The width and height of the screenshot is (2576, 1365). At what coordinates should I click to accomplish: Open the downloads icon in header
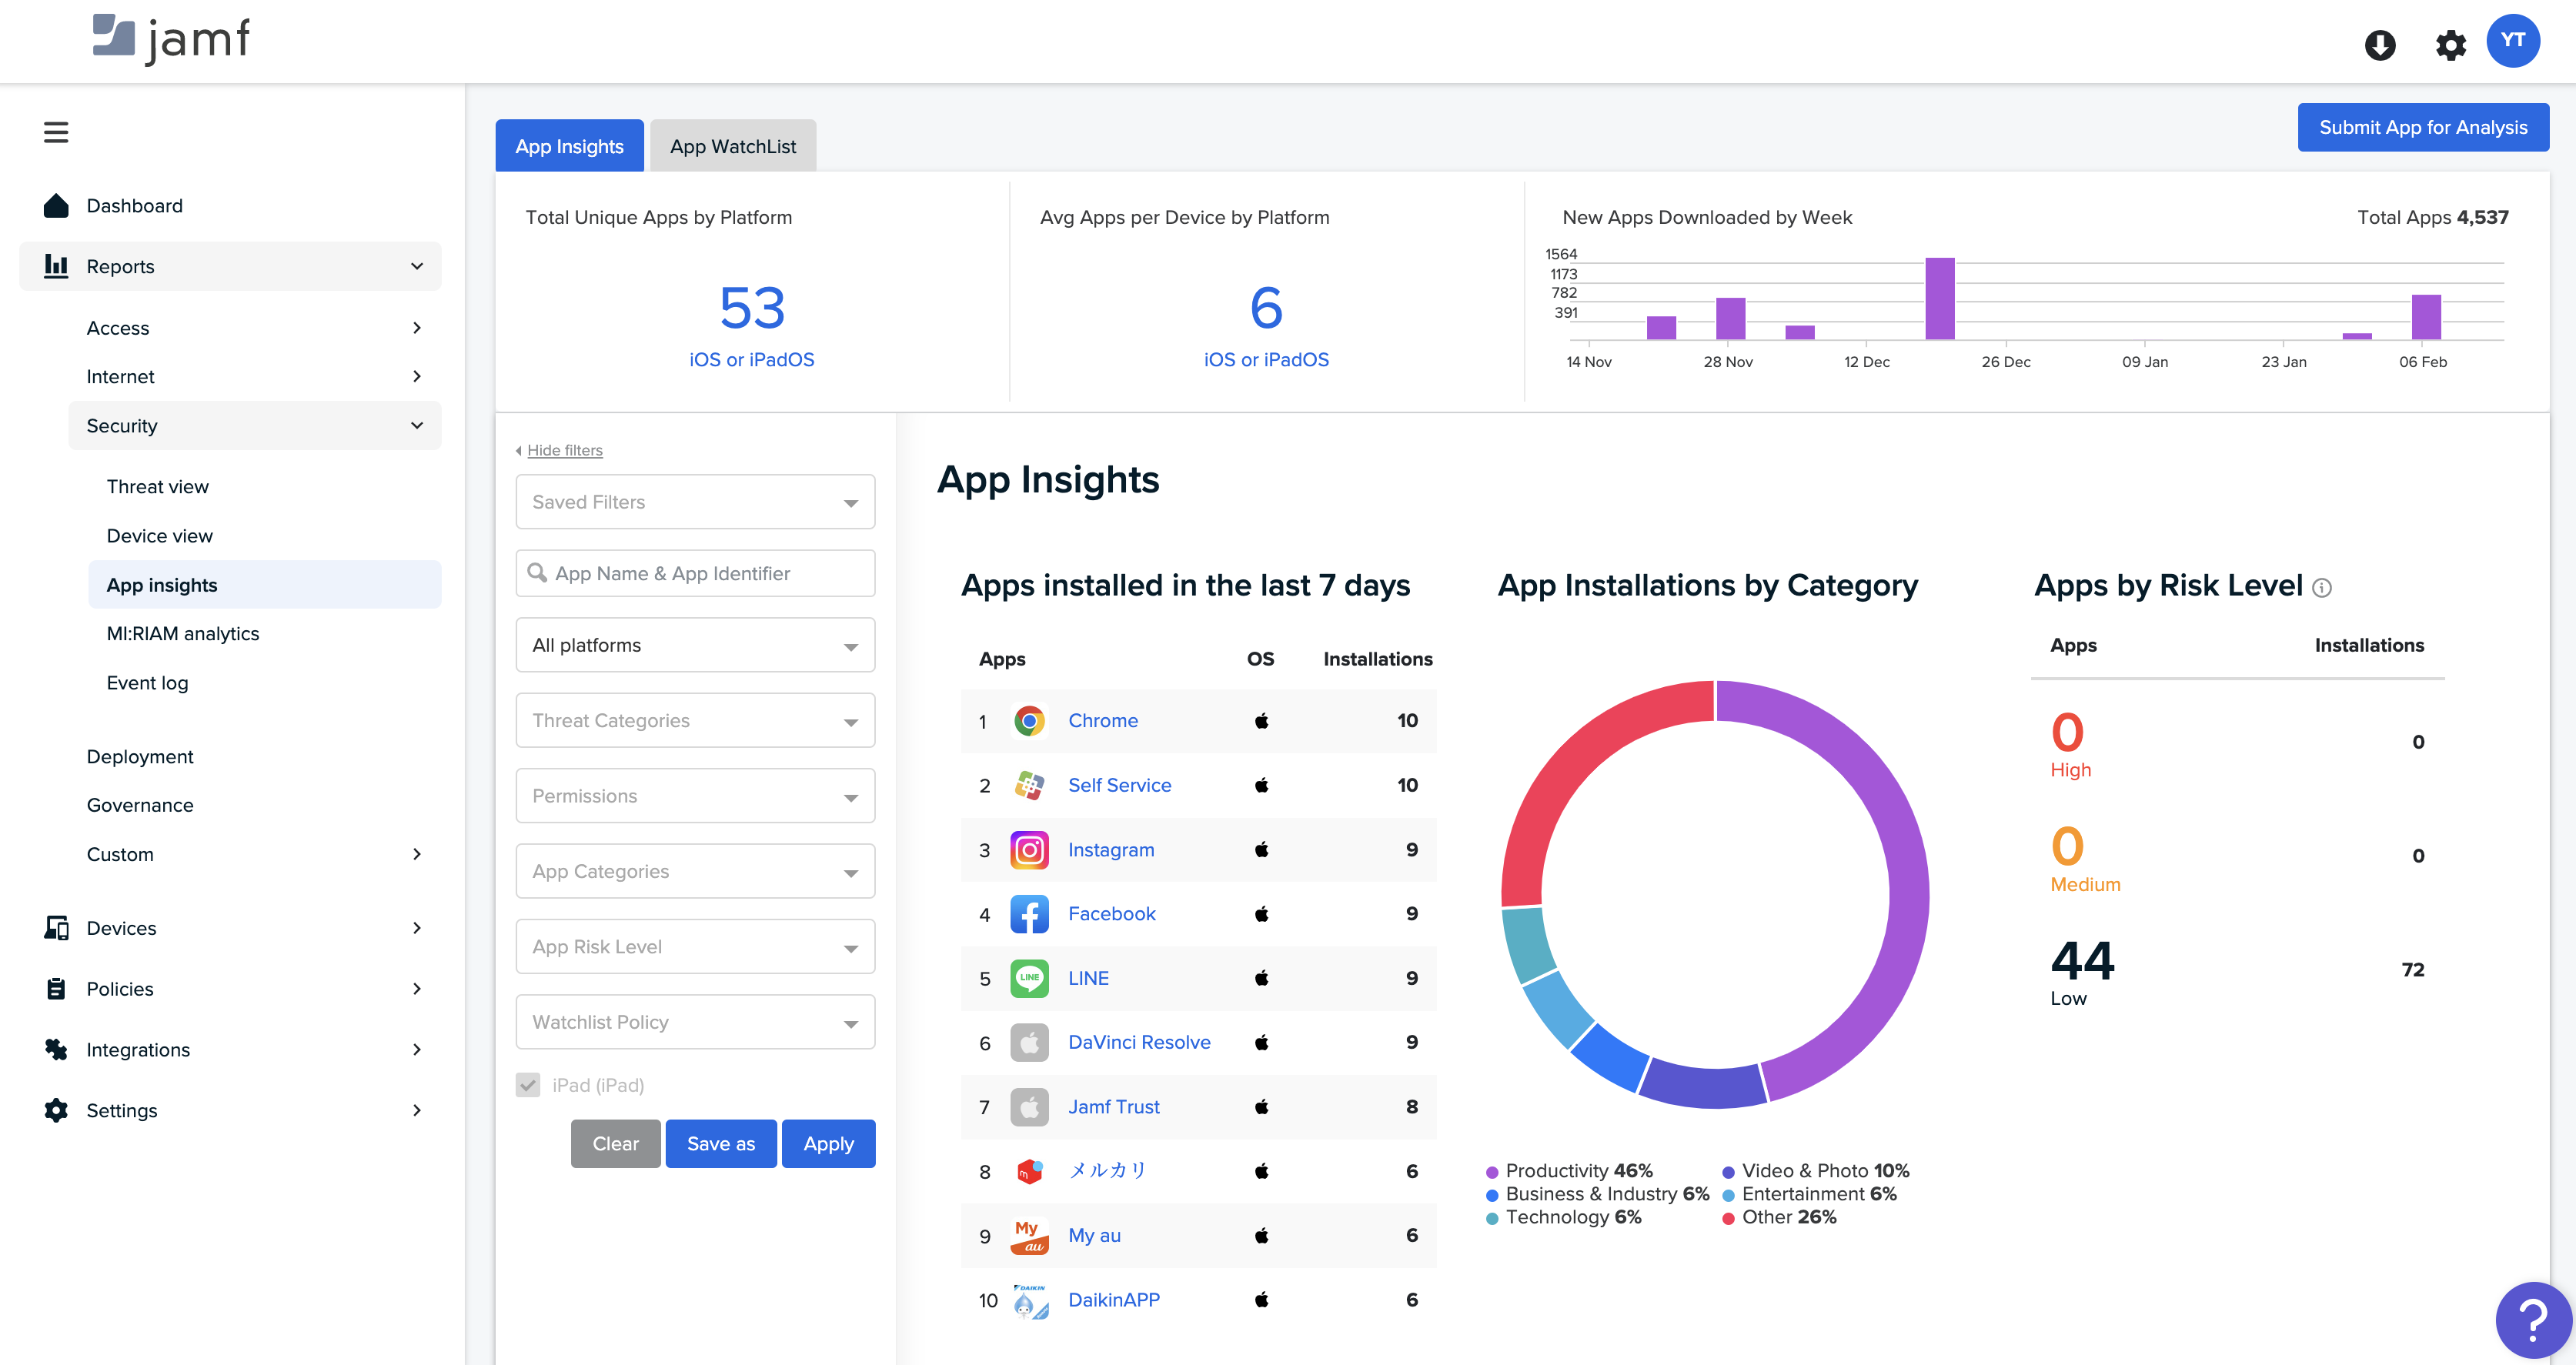pyautogui.click(x=2380, y=45)
